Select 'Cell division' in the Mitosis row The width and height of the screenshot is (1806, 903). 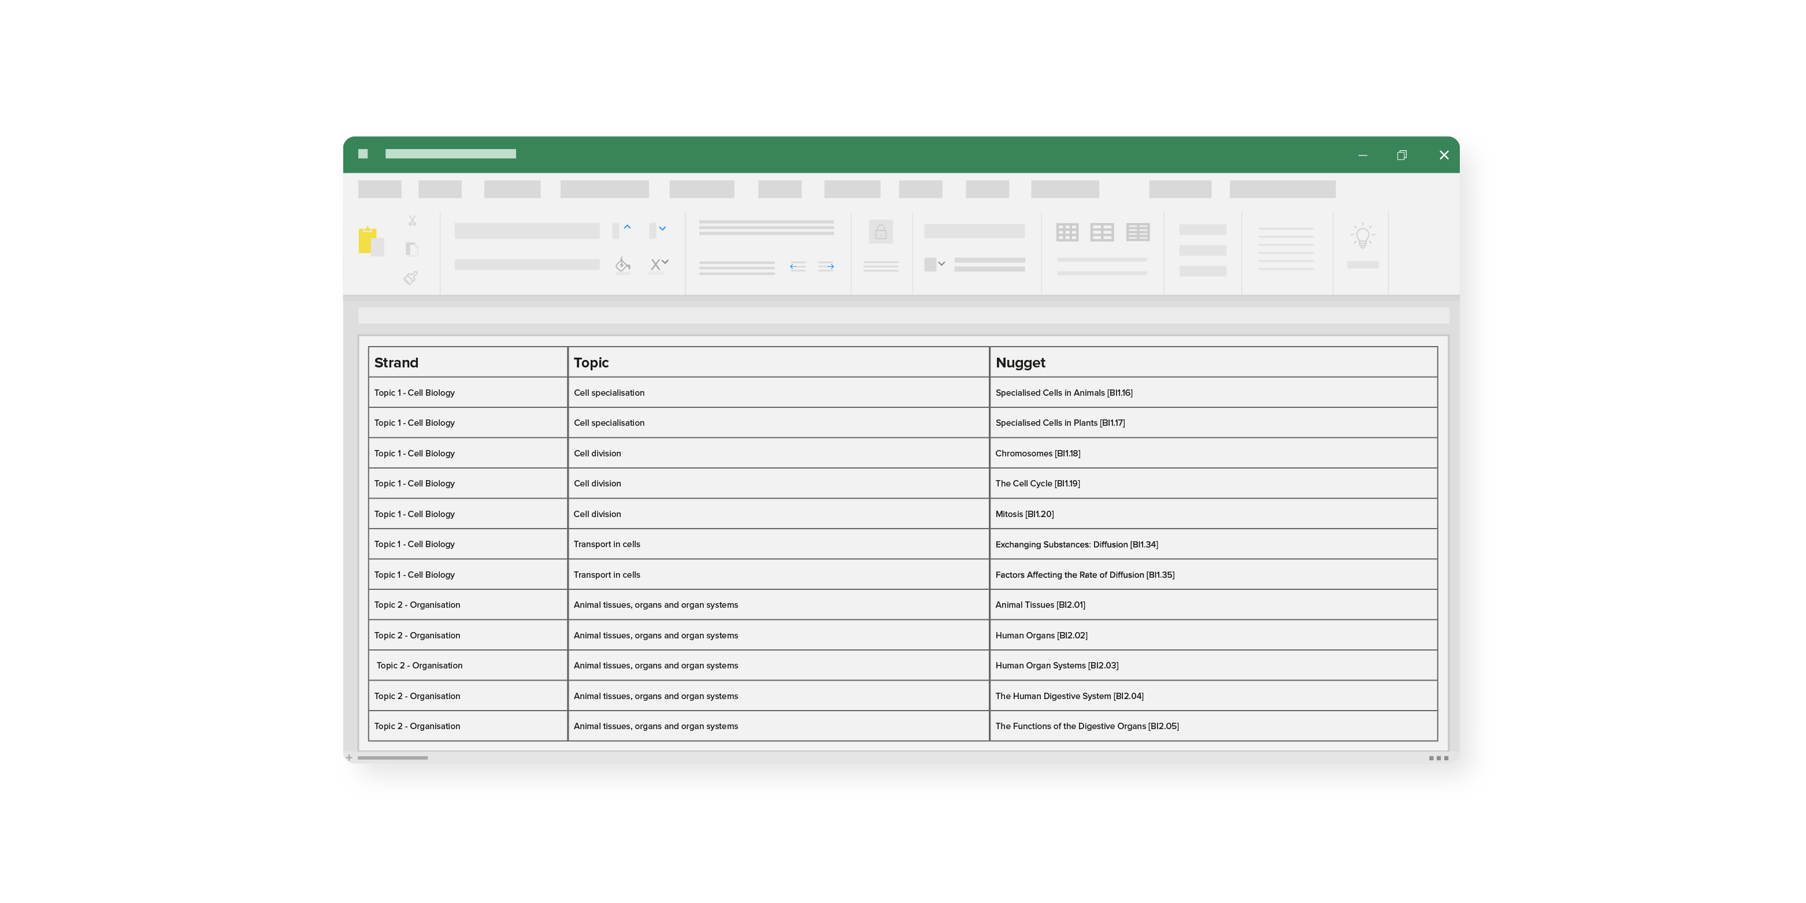pos(778,514)
